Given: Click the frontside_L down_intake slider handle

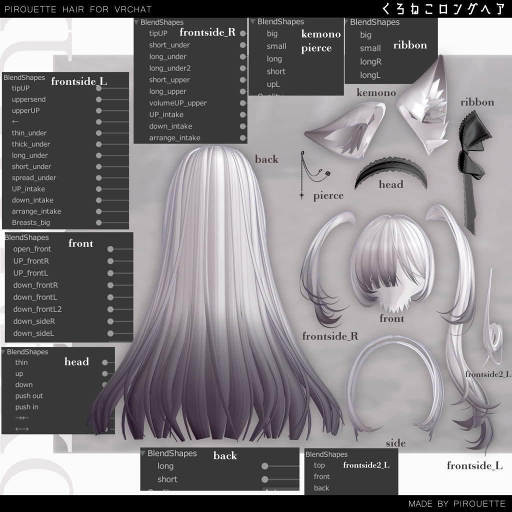Looking at the screenshot, I should (99, 200).
